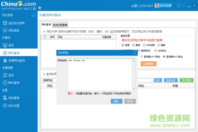Open 友情链接 监控 sidebar item
Image resolution: width=198 pixels, height=132 pixels.
click(x=8, y=75)
